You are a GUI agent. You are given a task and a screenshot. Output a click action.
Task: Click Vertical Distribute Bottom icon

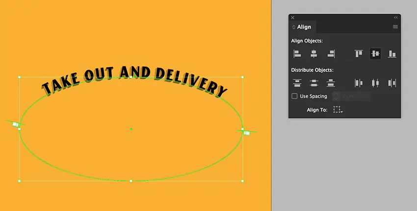click(331, 83)
